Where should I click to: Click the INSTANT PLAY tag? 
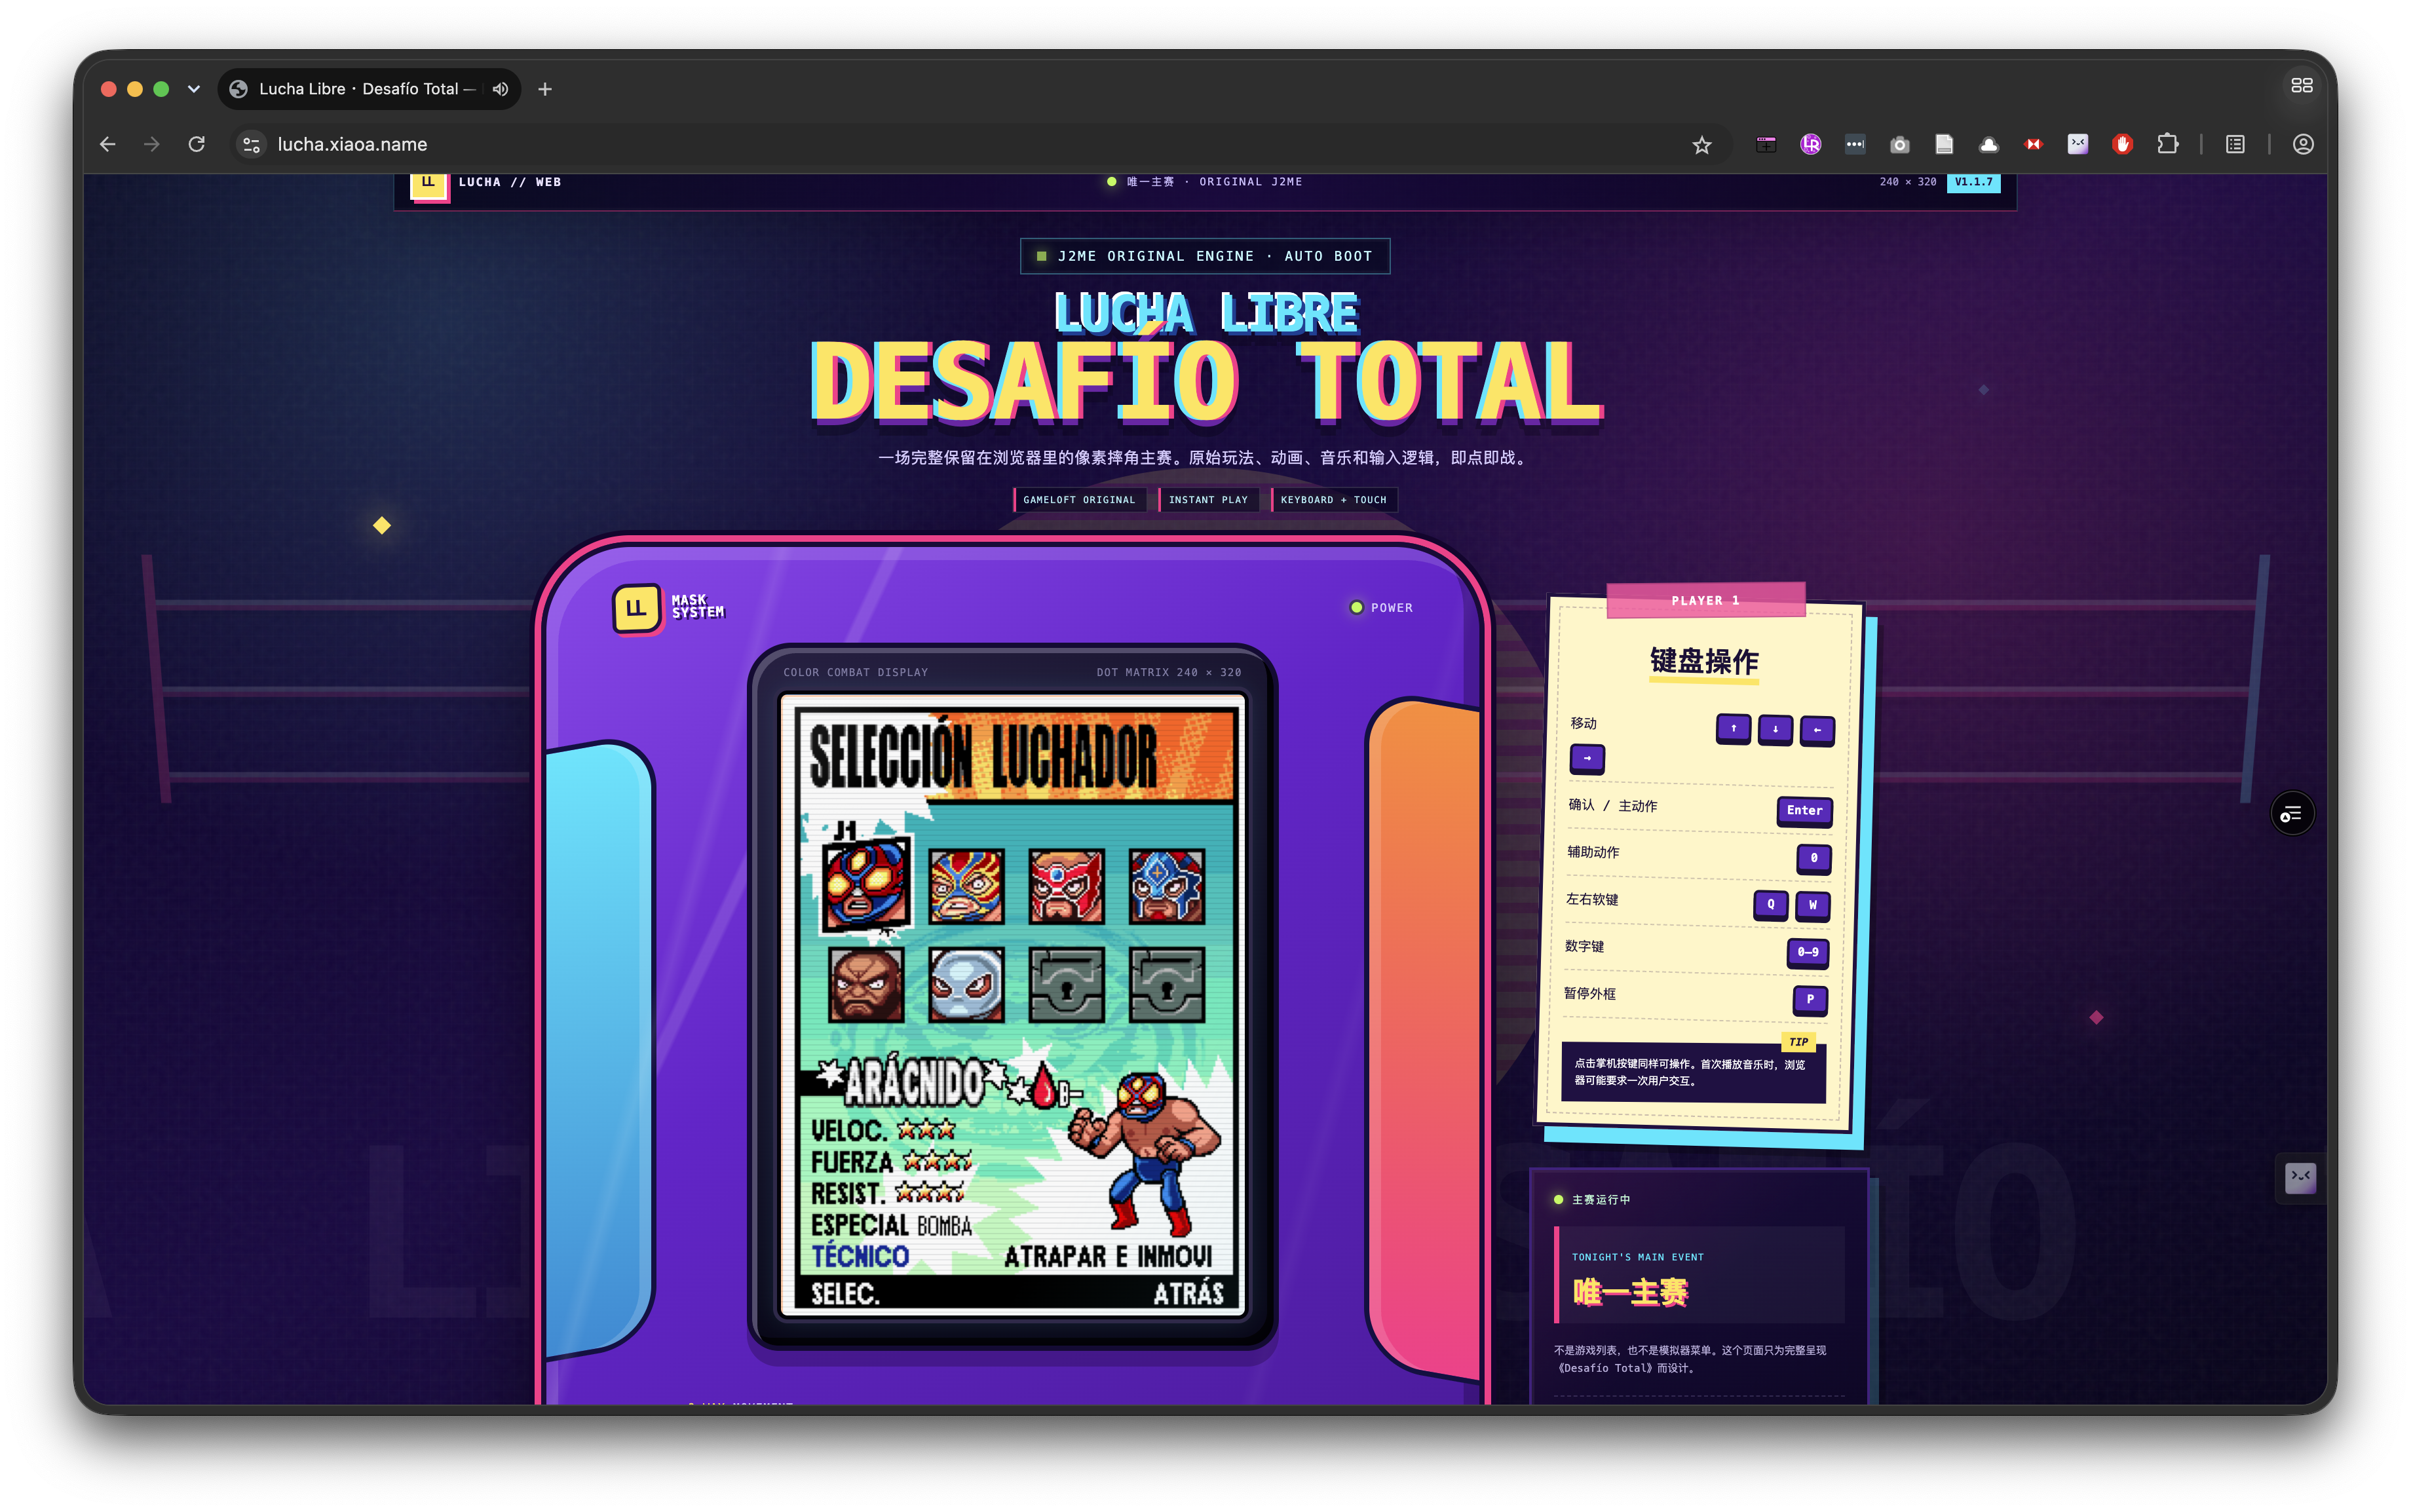click(1208, 500)
